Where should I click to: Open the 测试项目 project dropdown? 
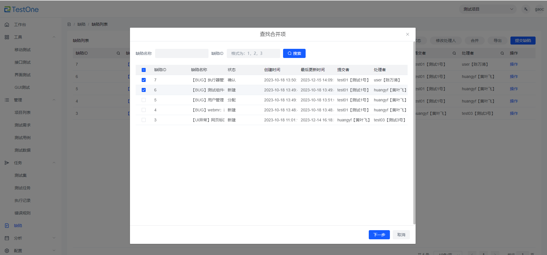click(x=488, y=9)
